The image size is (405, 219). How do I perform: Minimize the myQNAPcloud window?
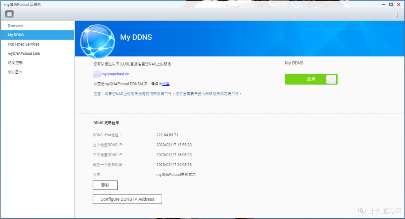(x=384, y=4)
